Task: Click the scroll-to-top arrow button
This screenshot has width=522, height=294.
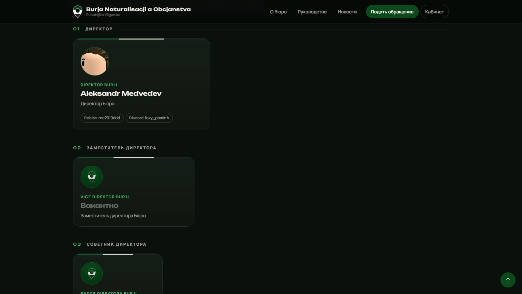Action: click(x=508, y=280)
